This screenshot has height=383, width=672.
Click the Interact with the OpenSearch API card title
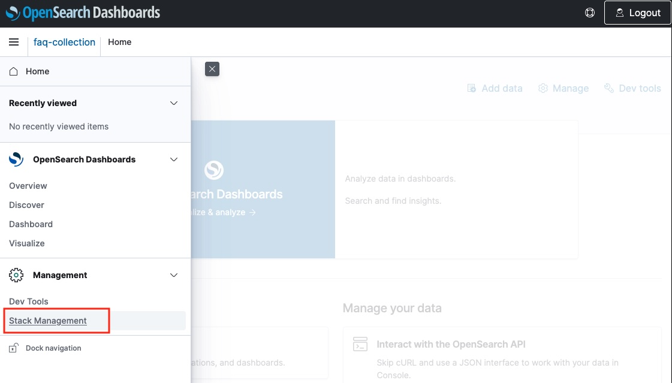pyautogui.click(x=451, y=345)
